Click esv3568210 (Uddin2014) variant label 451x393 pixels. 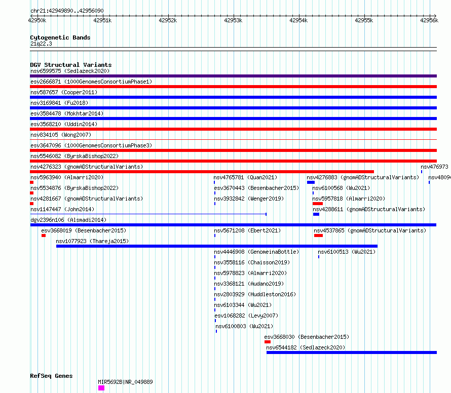click(x=64, y=124)
